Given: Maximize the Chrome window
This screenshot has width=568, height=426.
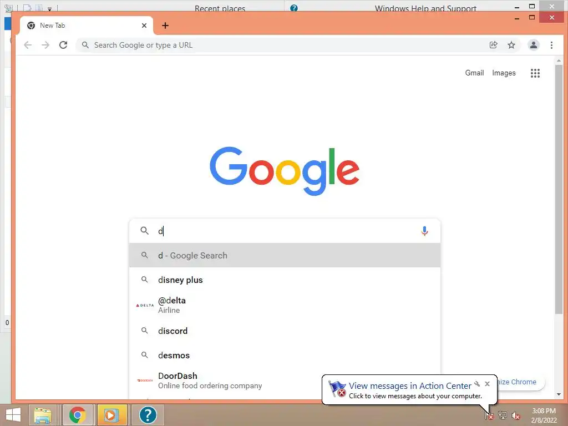Looking at the screenshot, I should [532, 17].
